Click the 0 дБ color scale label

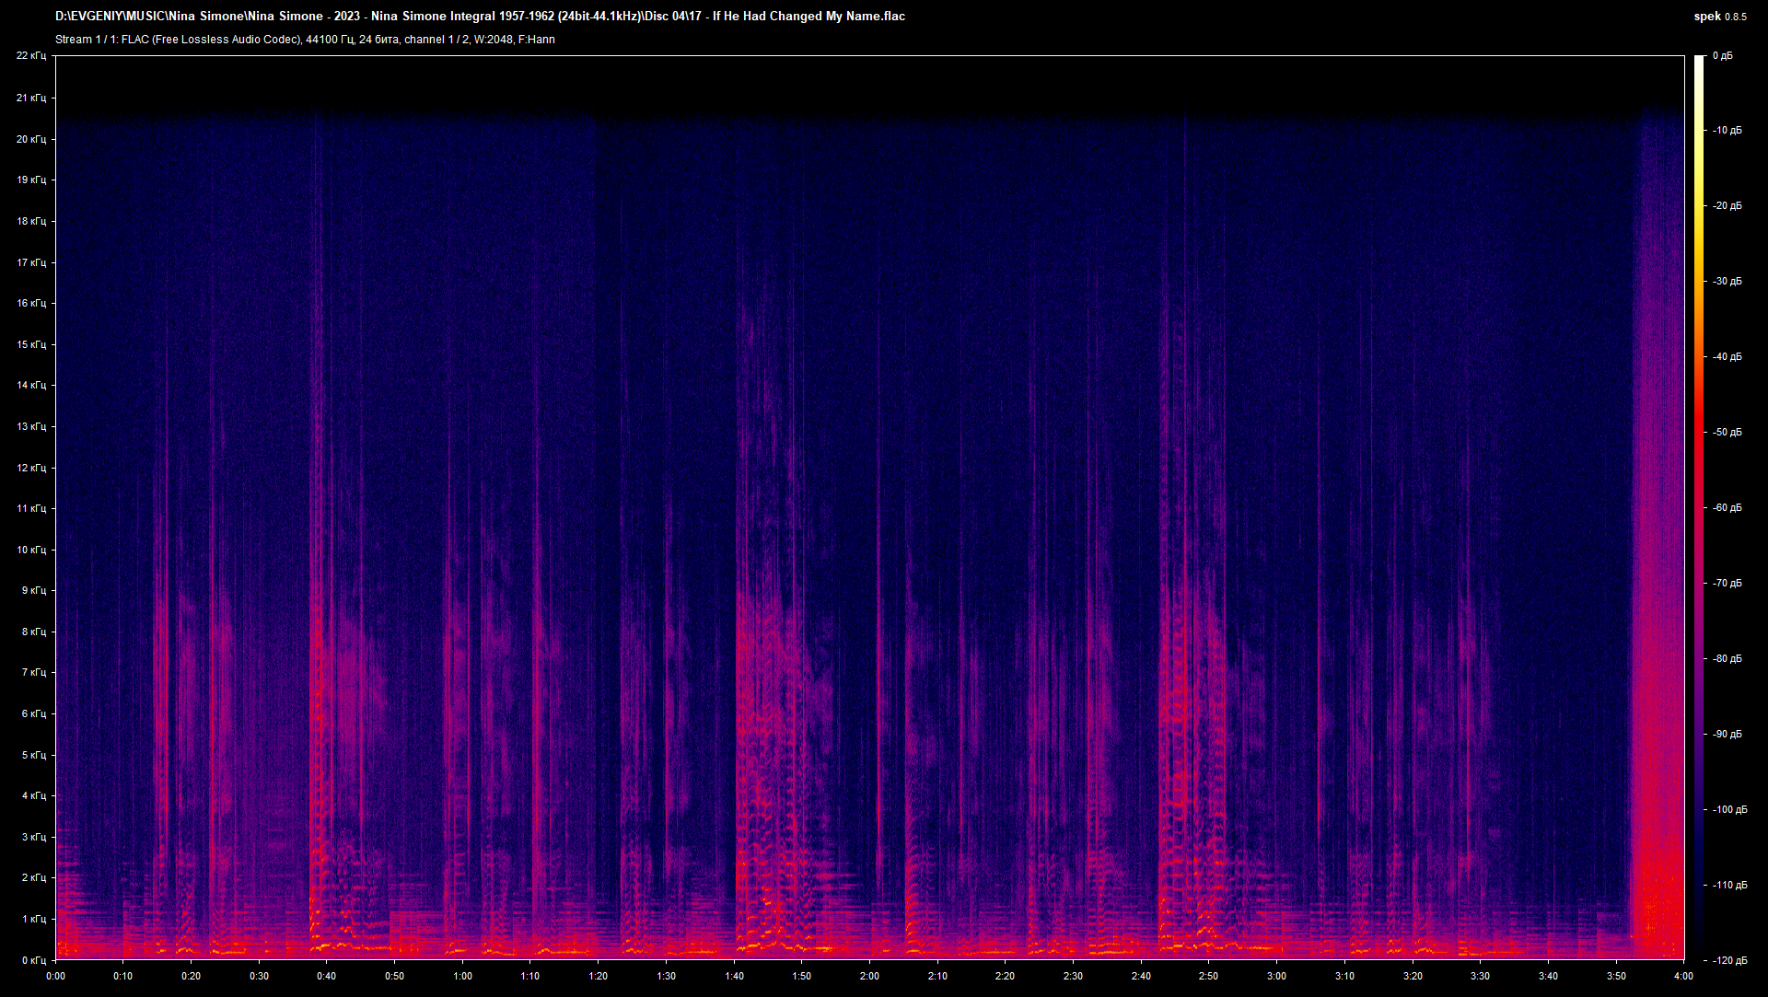tap(1722, 56)
